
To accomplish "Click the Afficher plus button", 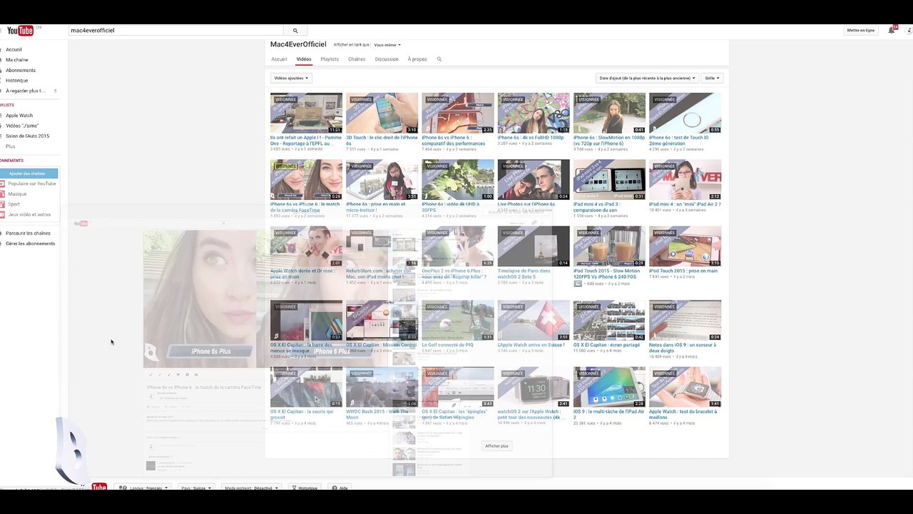I will [496, 446].
